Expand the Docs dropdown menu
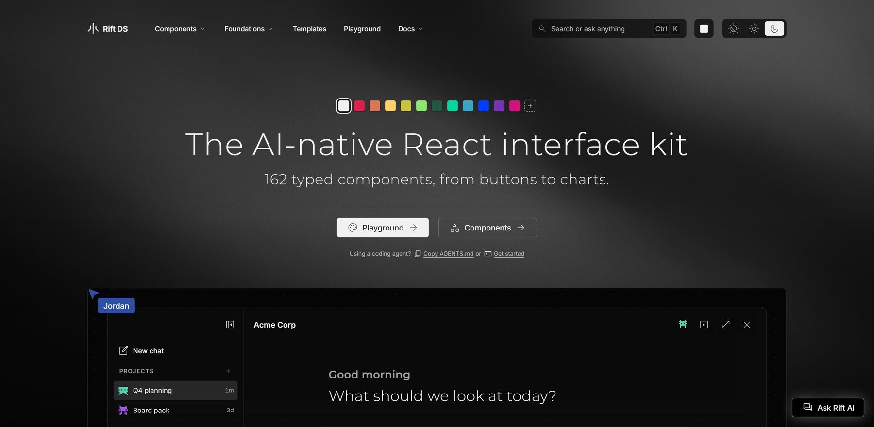Screen dimensions: 874x427 tap(410, 29)
